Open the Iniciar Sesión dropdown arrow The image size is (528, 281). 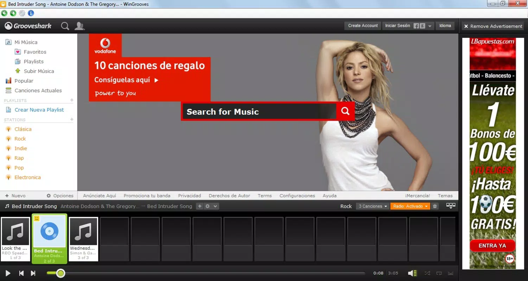tap(430, 26)
